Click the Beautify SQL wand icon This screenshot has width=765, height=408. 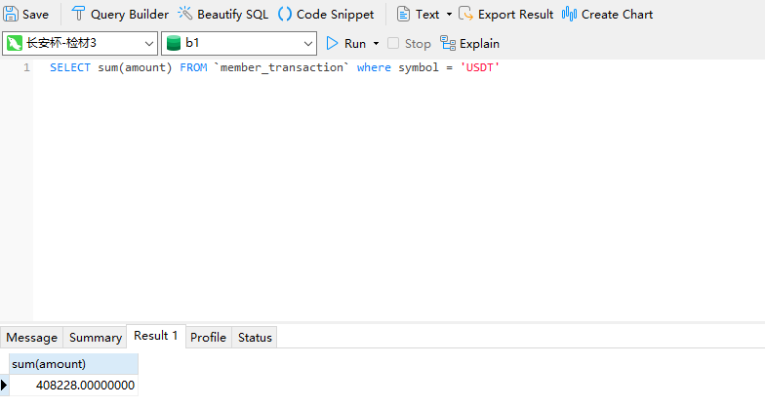[x=184, y=15]
